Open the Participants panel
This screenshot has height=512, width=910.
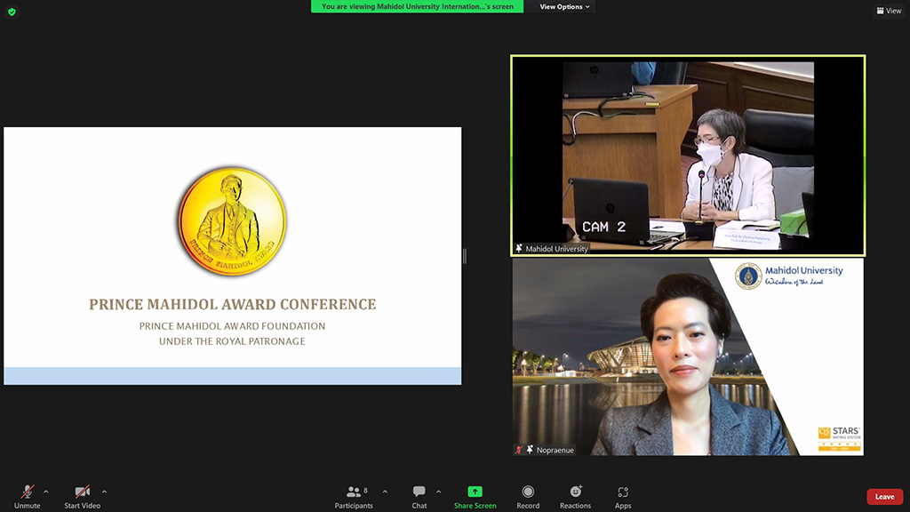[x=354, y=492]
